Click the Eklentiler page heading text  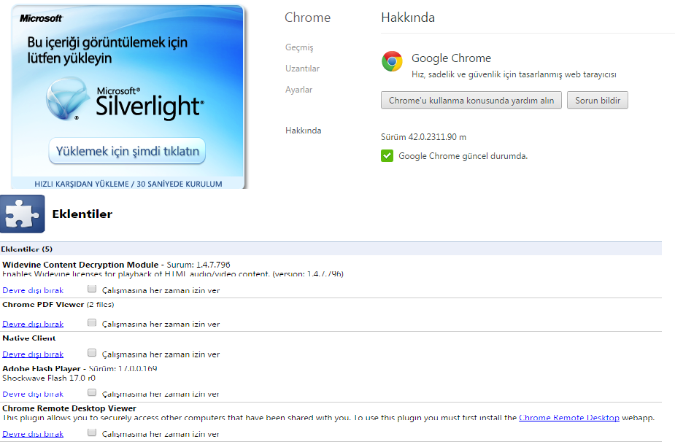pyautogui.click(x=82, y=214)
